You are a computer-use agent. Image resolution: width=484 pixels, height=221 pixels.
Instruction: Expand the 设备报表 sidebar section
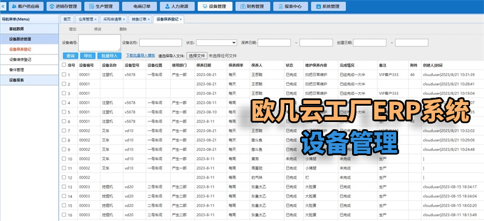pos(29,80)
